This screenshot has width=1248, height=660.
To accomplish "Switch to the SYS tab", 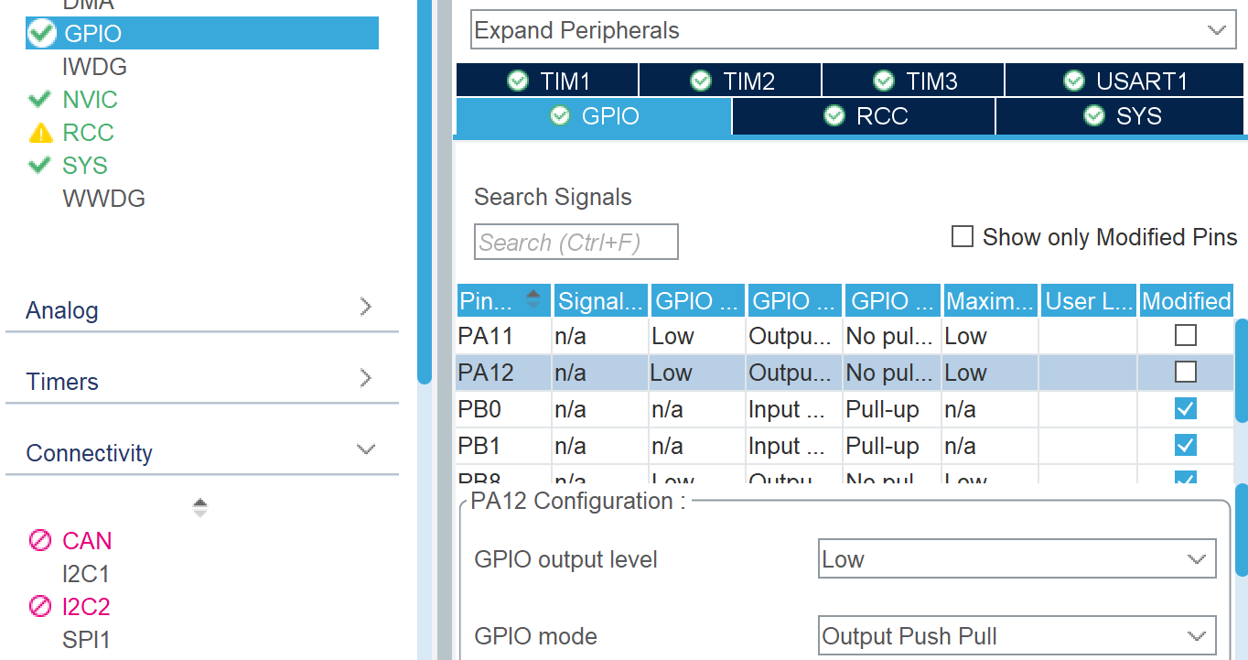I will coord(1121,116).
